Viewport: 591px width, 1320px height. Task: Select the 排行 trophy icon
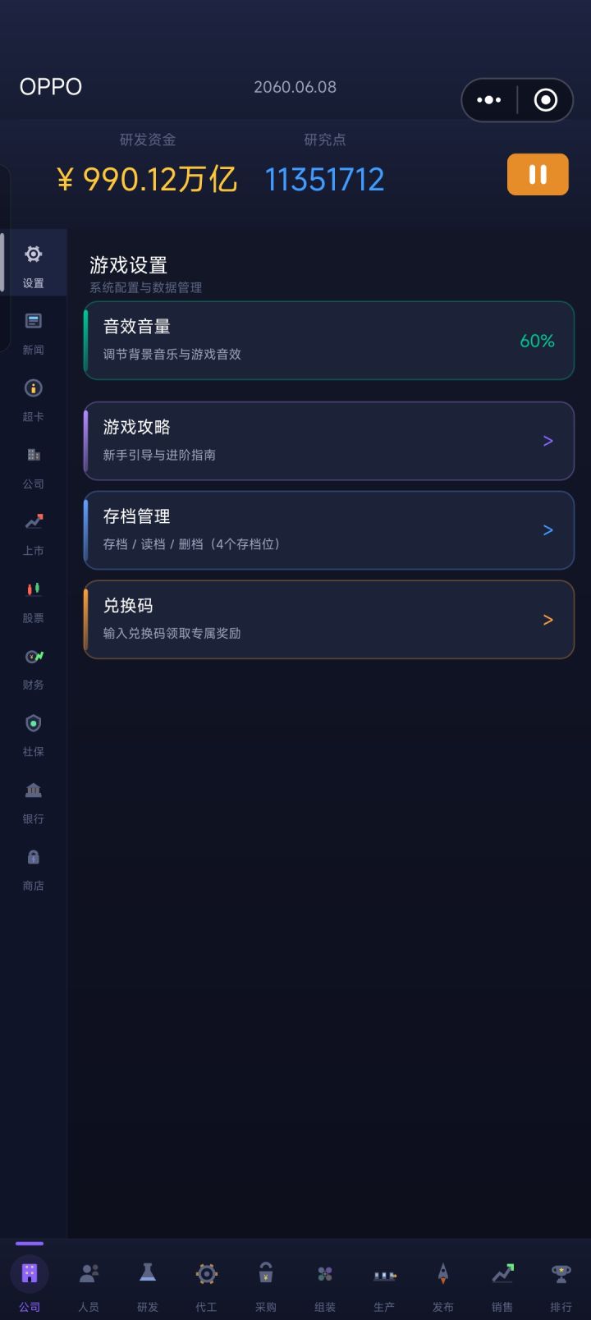tap(561, 1273)
